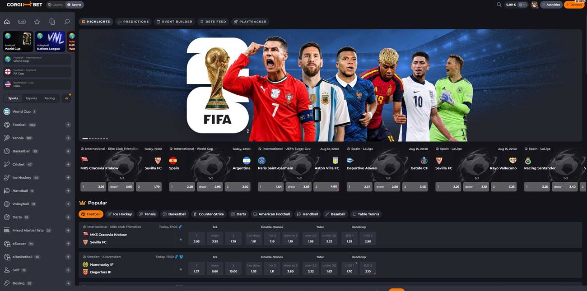This screenshot has height=291, width=587.
Task: Open the Playtracker tab
Action: click(x=250, y=22)
